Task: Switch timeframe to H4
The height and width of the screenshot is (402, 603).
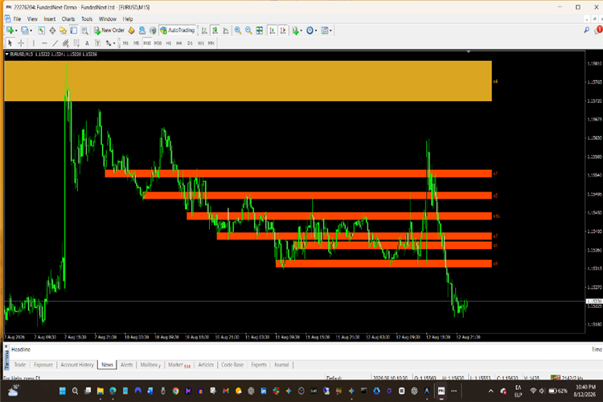Action: point(179,43)
